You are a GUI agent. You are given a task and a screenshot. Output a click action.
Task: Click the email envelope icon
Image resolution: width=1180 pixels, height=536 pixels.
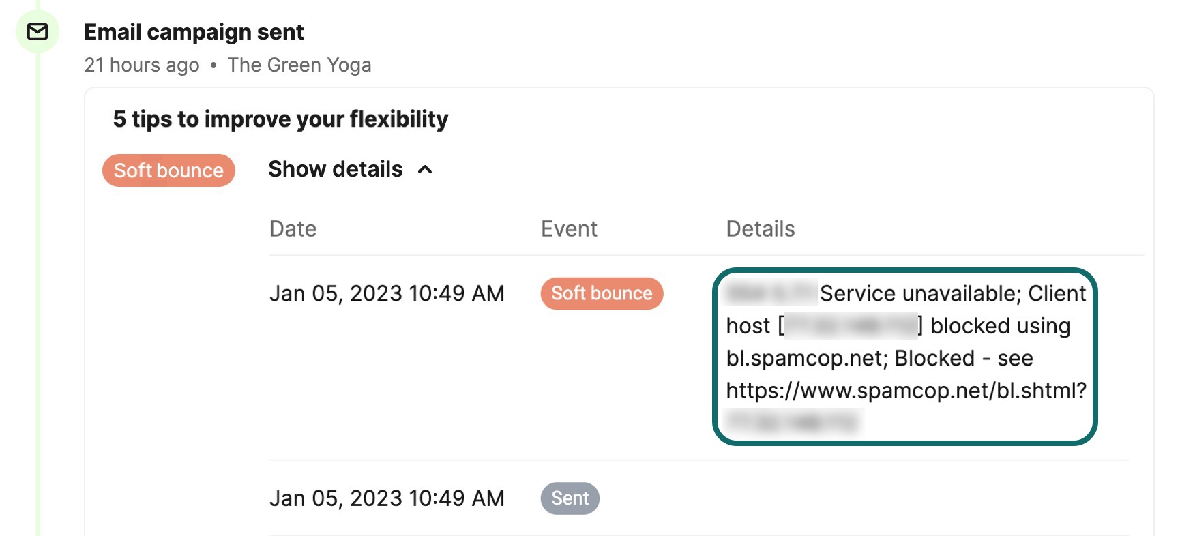[38, 31]
